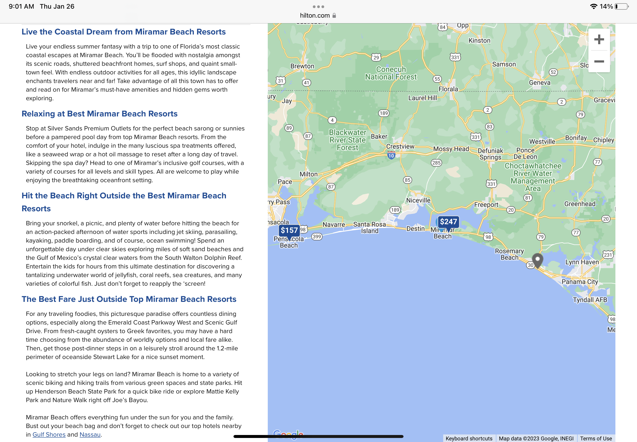Click the Destin label on the map

[x=415, y=229]
